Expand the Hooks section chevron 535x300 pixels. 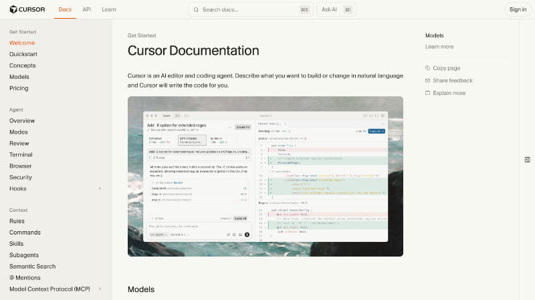click(100, 188)
